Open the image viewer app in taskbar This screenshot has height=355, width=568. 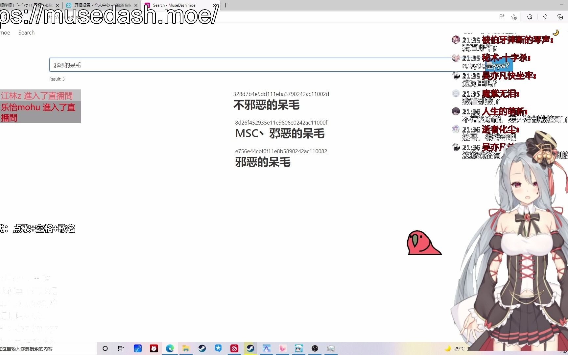coord(331,348)
